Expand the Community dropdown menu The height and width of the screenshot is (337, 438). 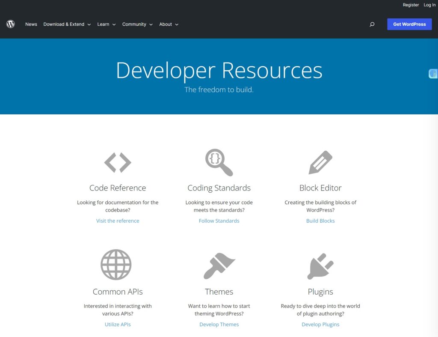(x=137, y=24)
